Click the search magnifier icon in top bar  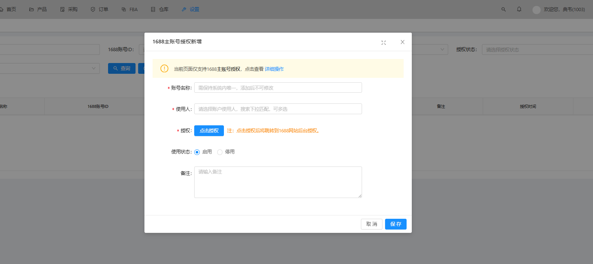(x=504, y=9)
